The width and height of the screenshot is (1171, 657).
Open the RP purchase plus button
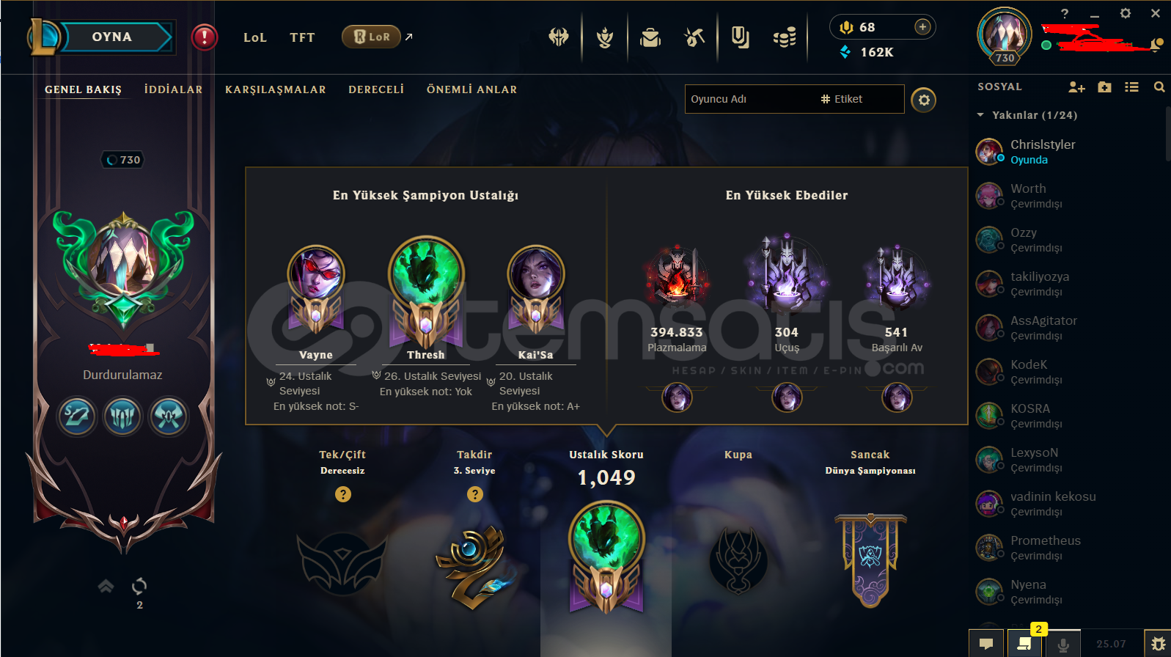tap(923, 27)
